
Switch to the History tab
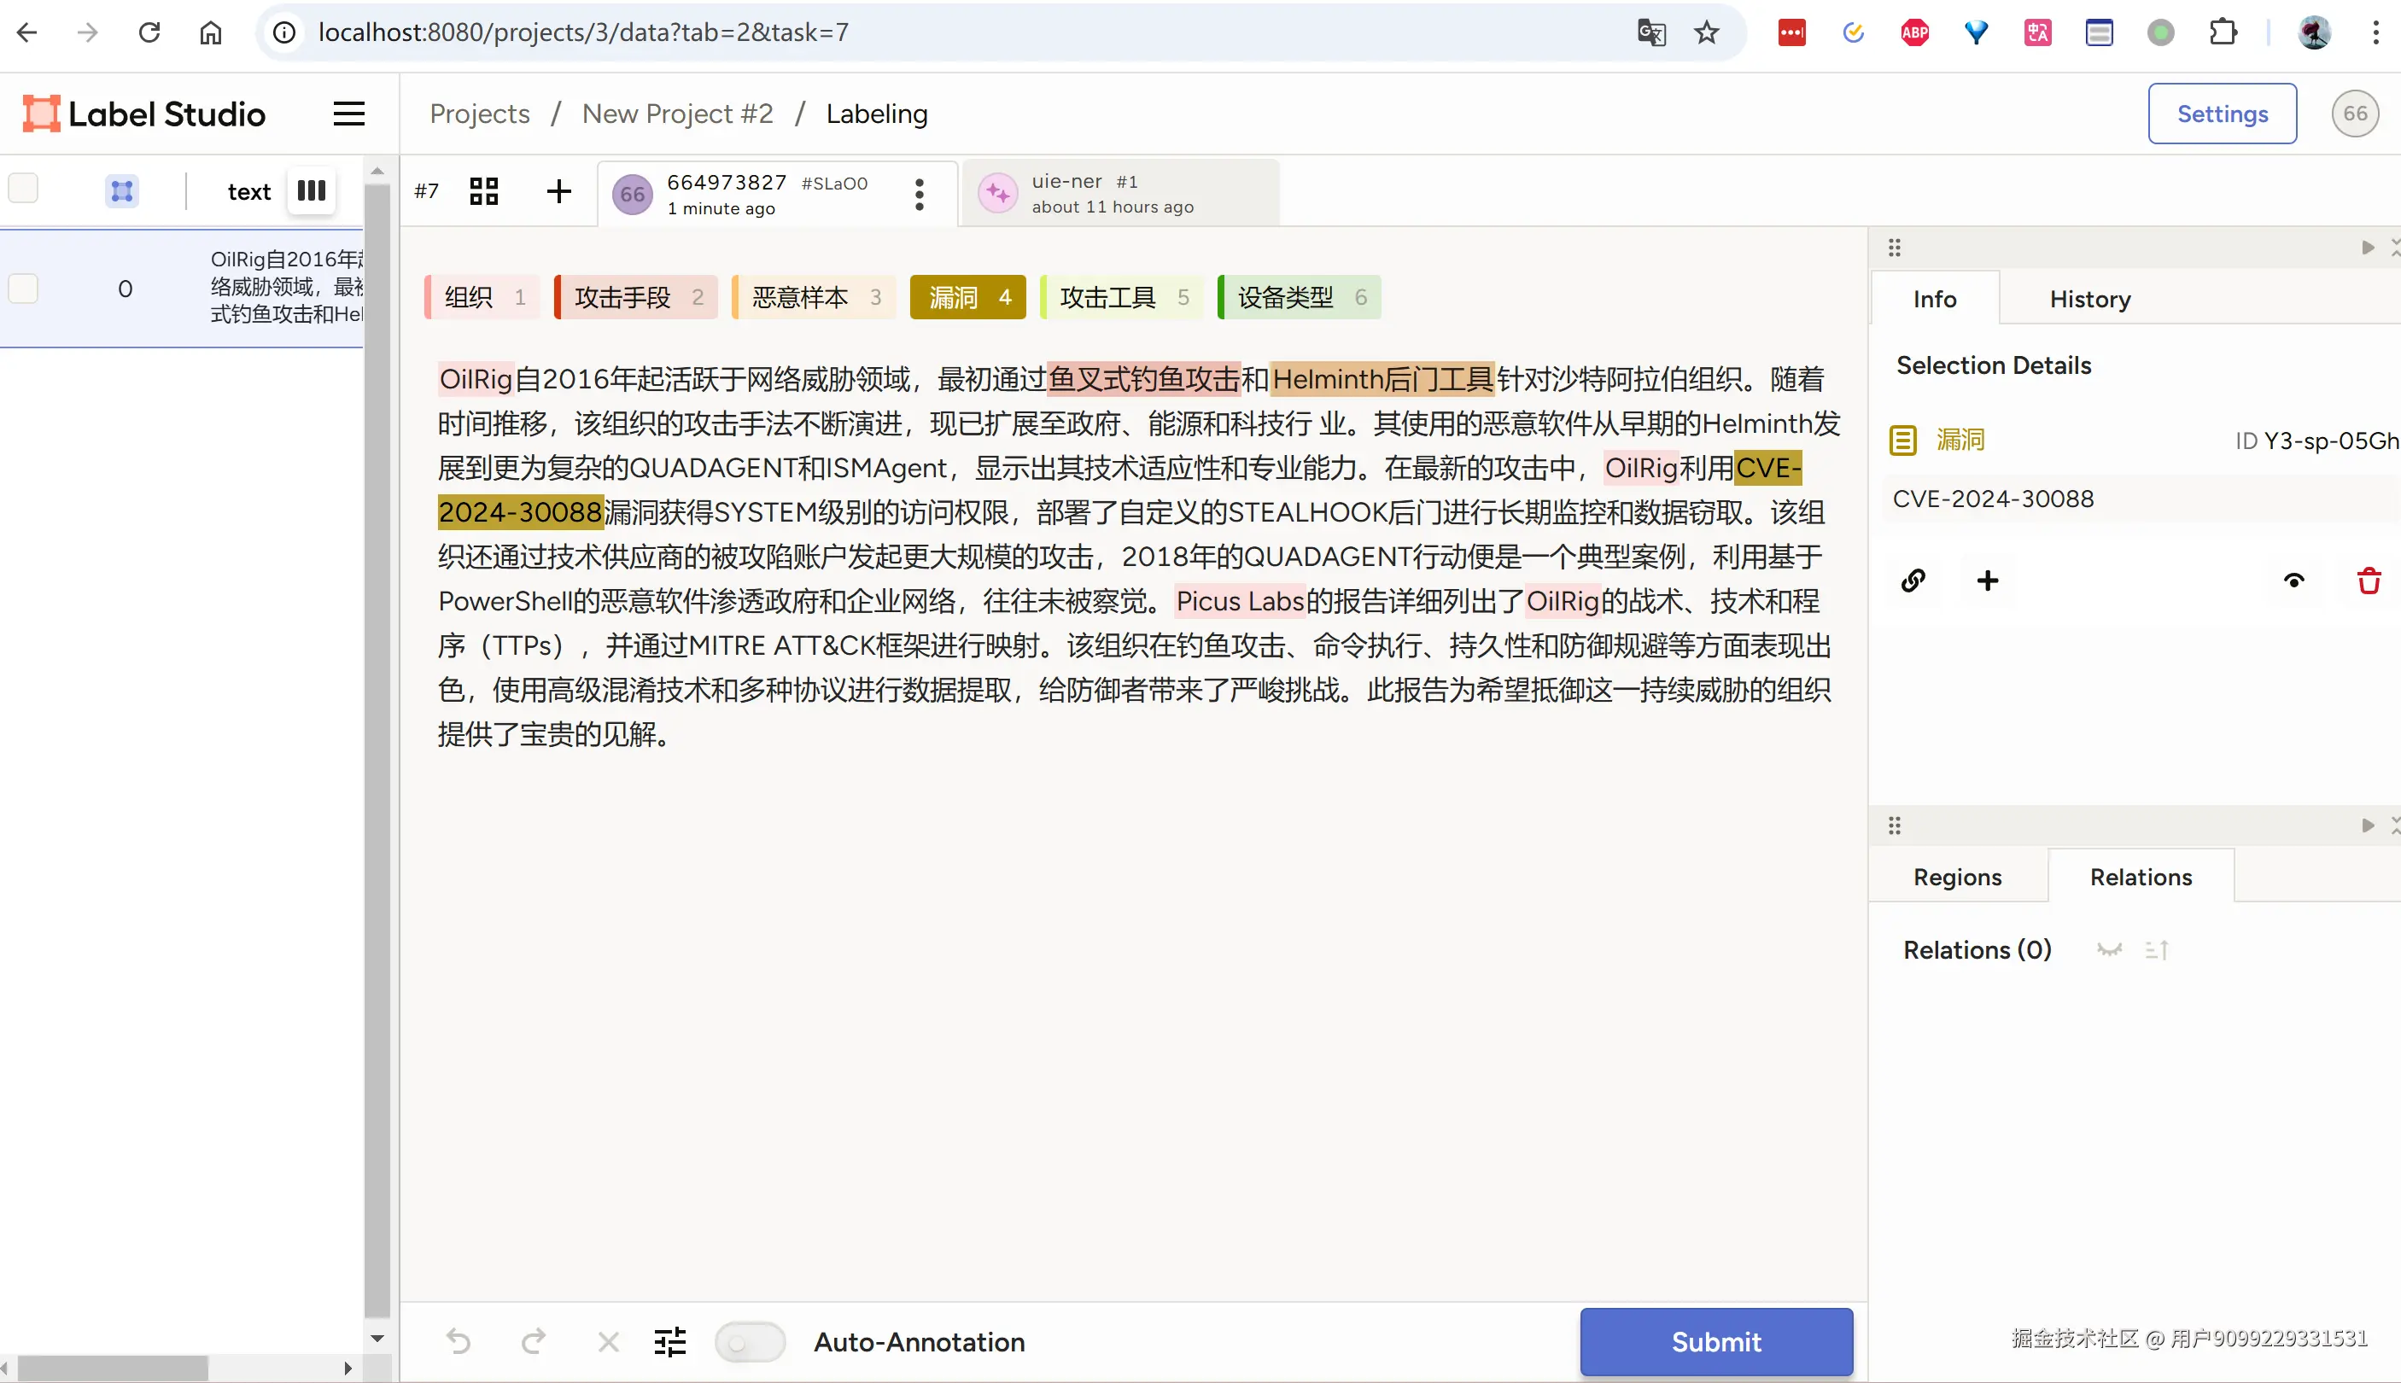point(2089,299)
